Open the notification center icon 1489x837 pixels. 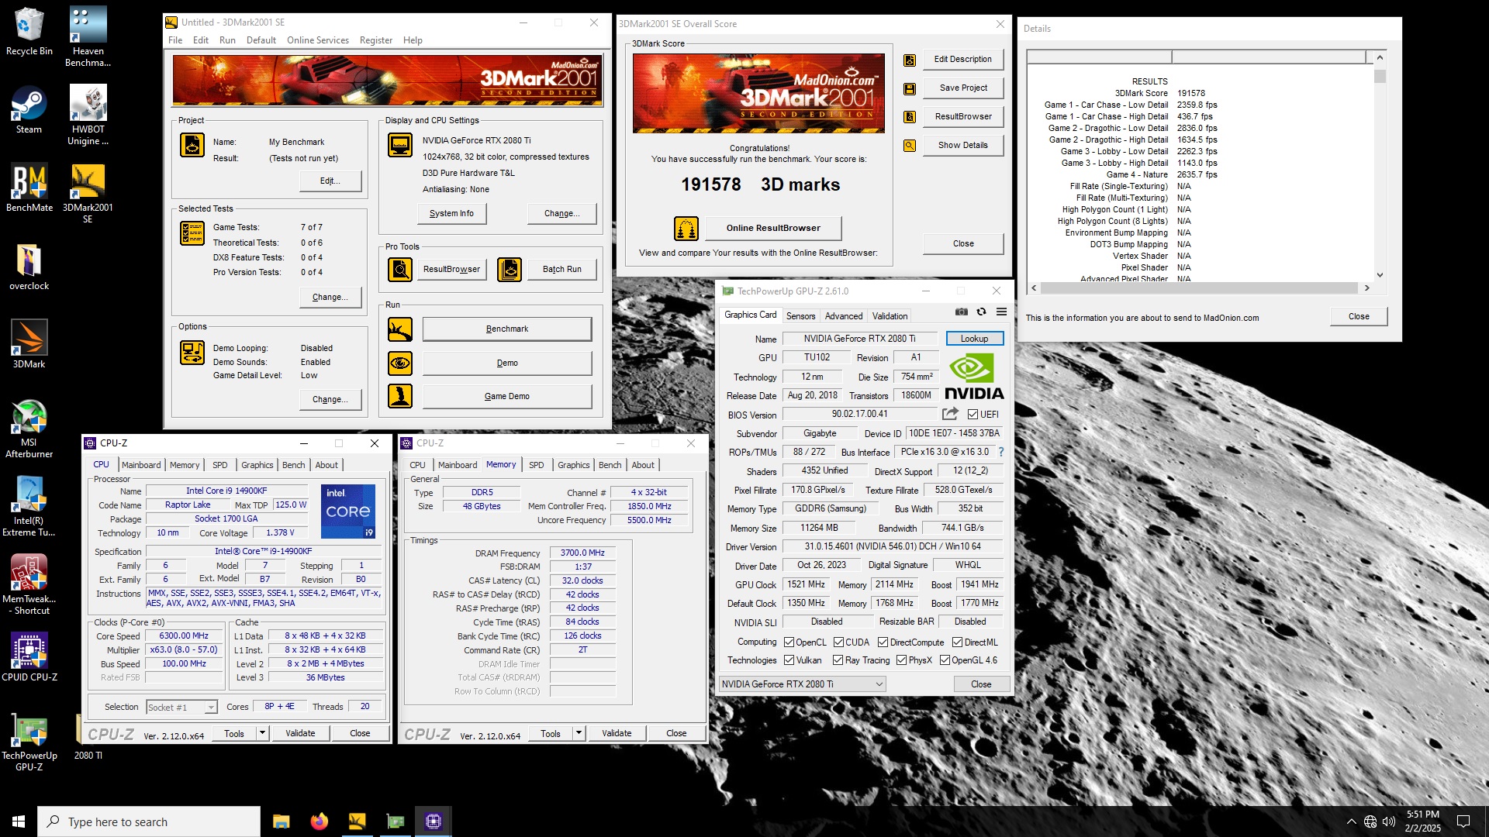click(1463, 821)
